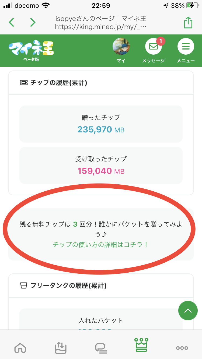202x359 pixels.
Task: Go to home tab in bottom bar
Action: click(20, 347)
